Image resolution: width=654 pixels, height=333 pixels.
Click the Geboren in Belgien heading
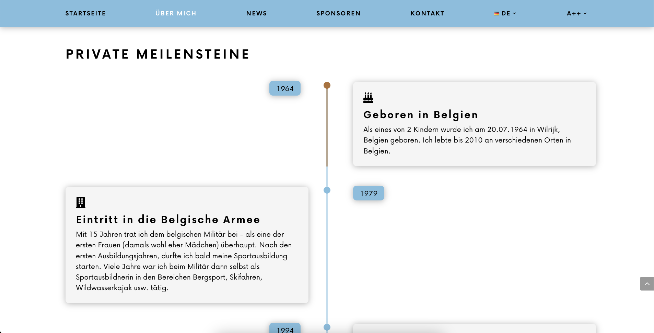click(x=420, y=115)
